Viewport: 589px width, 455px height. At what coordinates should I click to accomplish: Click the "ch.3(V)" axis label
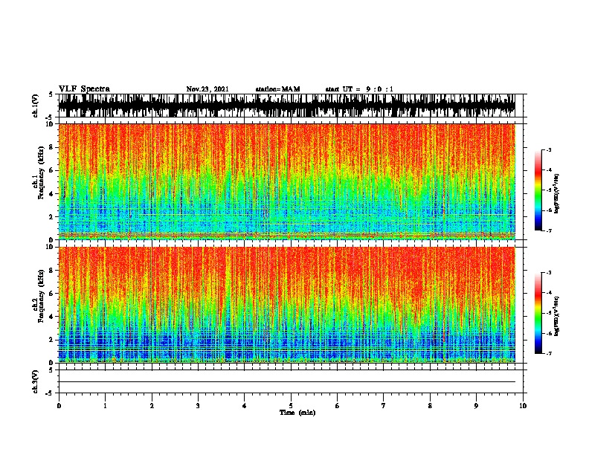click(x=36, y=381)
